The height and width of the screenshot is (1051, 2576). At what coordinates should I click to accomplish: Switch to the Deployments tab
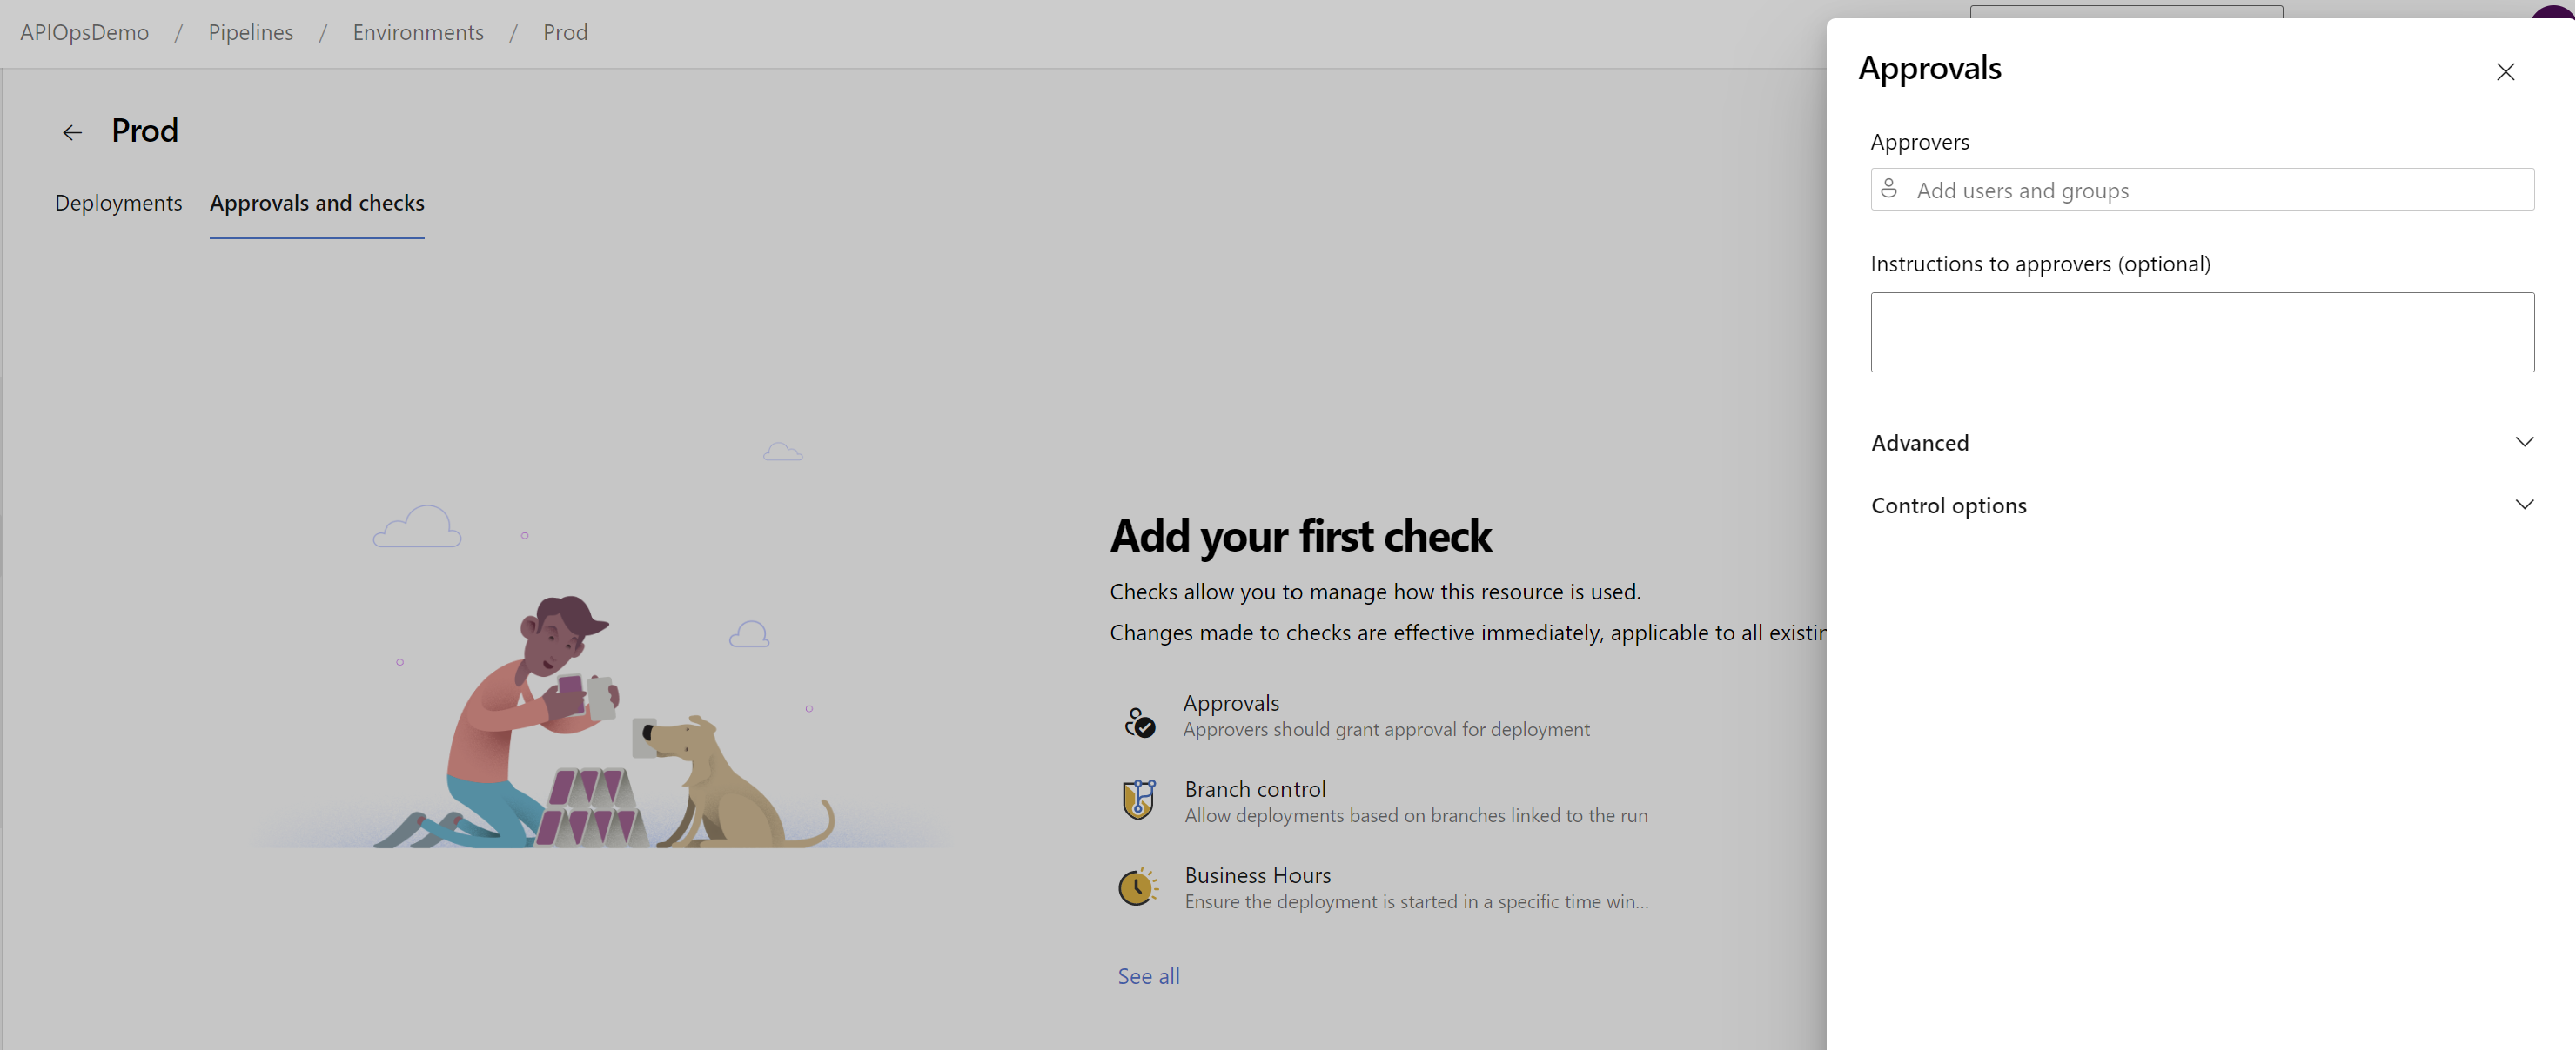coord(118,203)
